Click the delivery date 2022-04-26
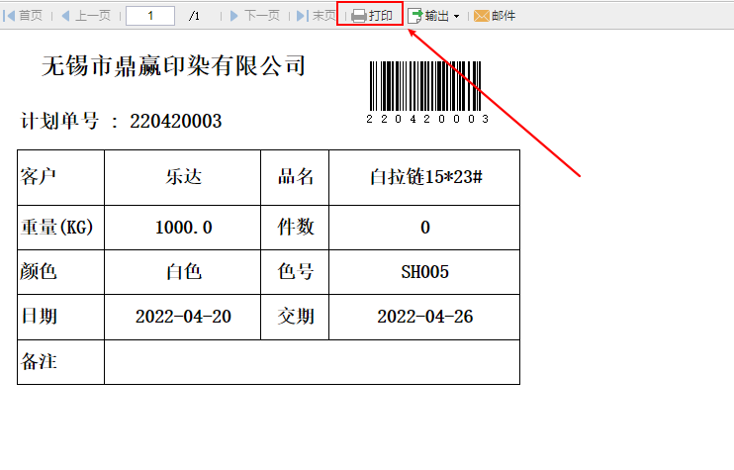The image size is (734, 470). click(424, 317)
